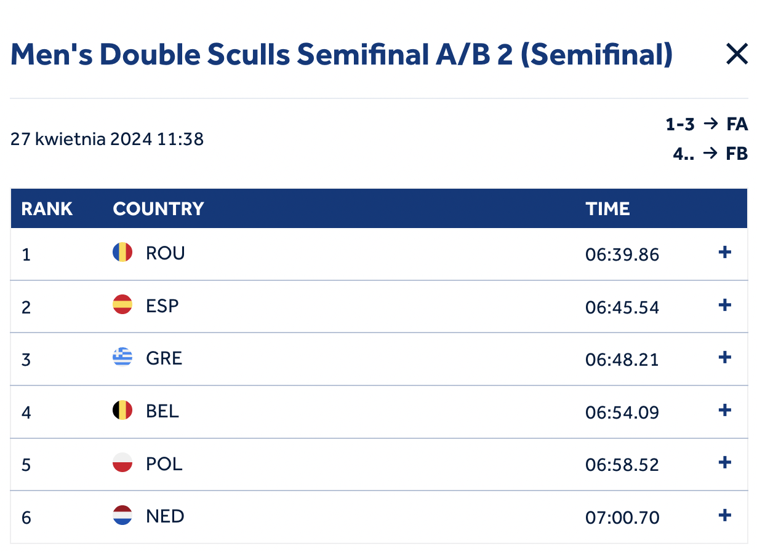Click the TIME column header

coord(607,209)
